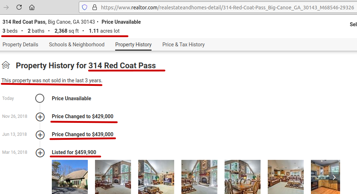The height and width of the screenshot is (194, 357).
Task: Open the house exterior photo thumbnail
Action: pos(70,177)
